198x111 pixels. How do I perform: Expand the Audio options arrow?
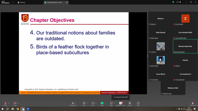pyautogui.click(x=9, y=103)
